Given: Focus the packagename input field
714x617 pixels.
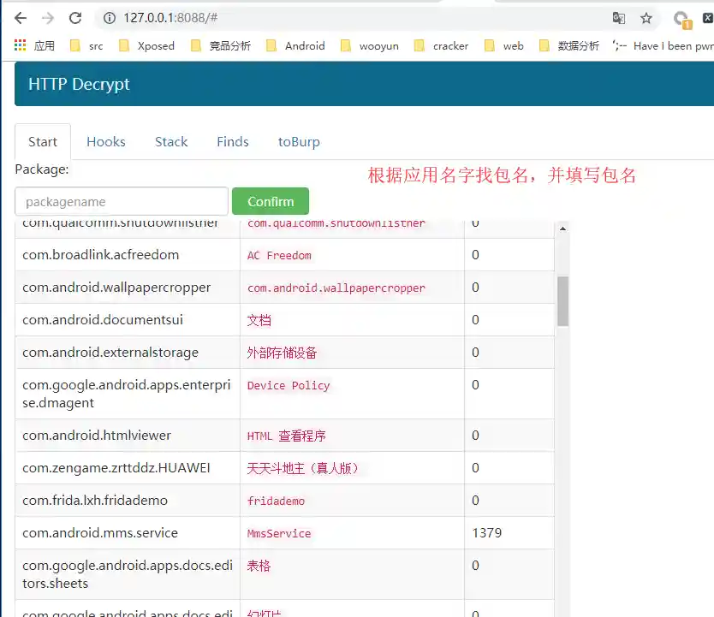Looking at the screenshot, I should click(122, 202).
